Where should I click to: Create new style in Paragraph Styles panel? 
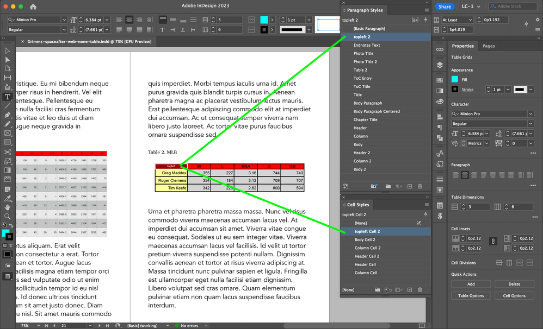[410, 186]
